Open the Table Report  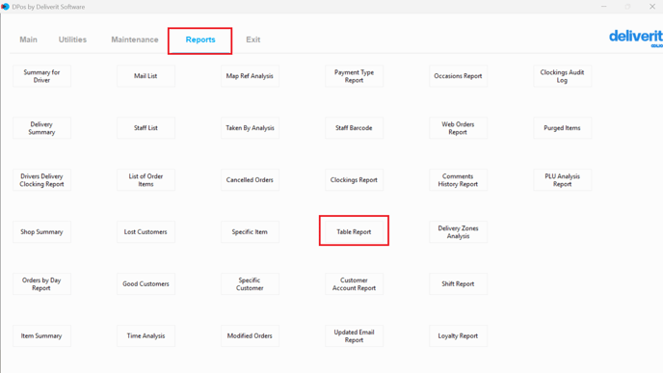(x=354, y=231)
